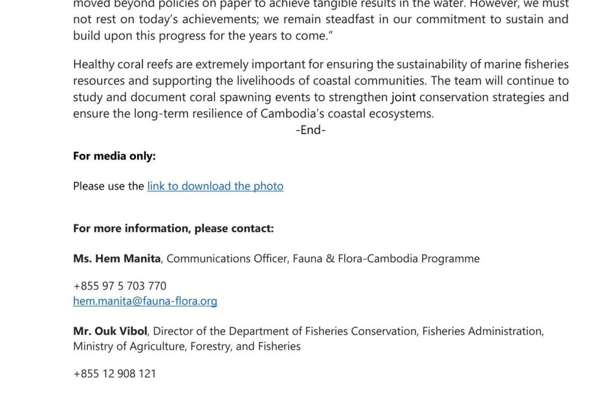Click "For more information, please contact:" heading

(x=173, y=229)
